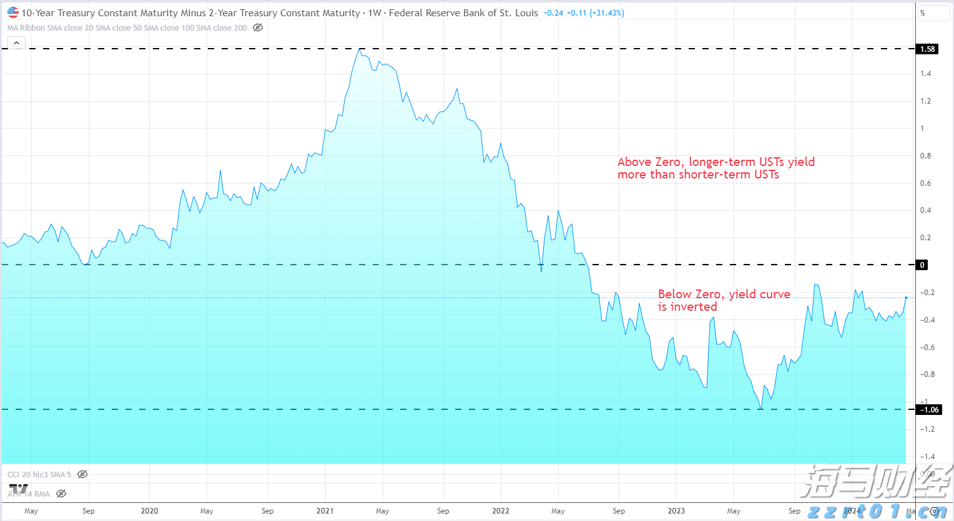Click the 0 price label tag
954x521 pixels.
pyautogui.click(x=922, y=265)
